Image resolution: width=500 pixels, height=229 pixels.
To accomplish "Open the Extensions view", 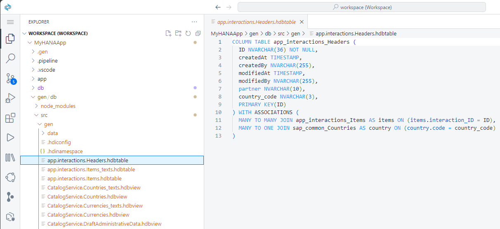I will [10, 118].
